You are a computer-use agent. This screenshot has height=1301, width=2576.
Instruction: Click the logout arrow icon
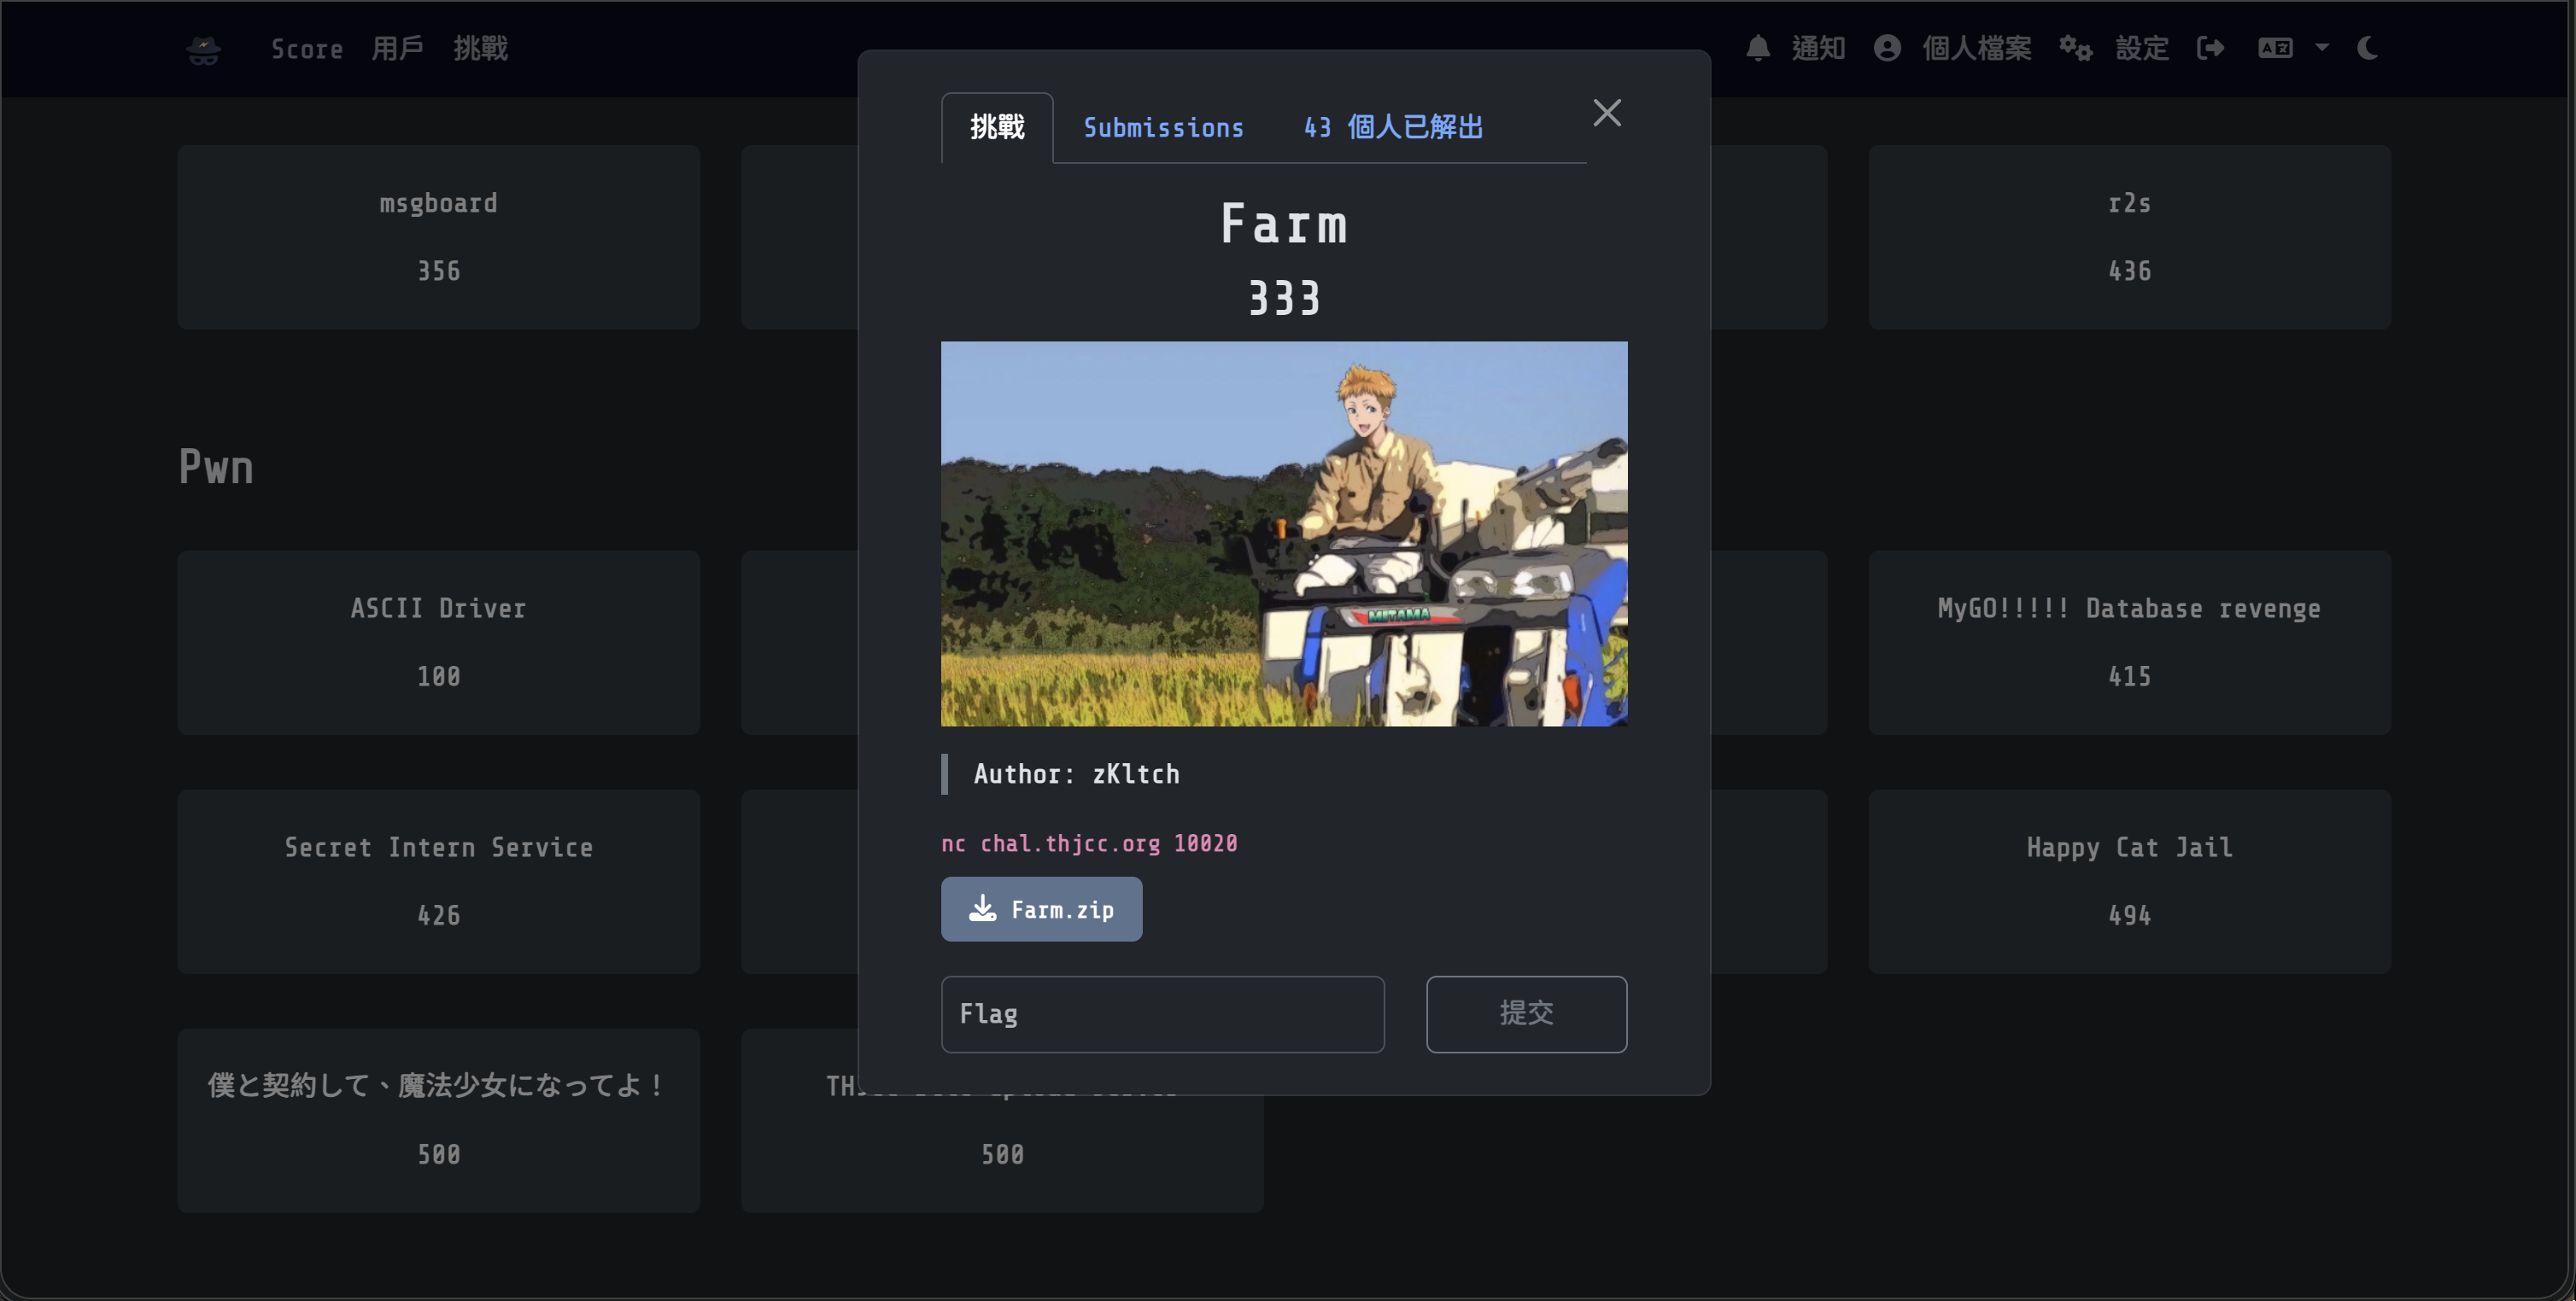point(2210,48)
